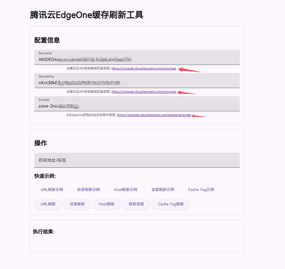Start the Cache Tag刷新 action
The image size is (285, 269).
click(171, 204)
